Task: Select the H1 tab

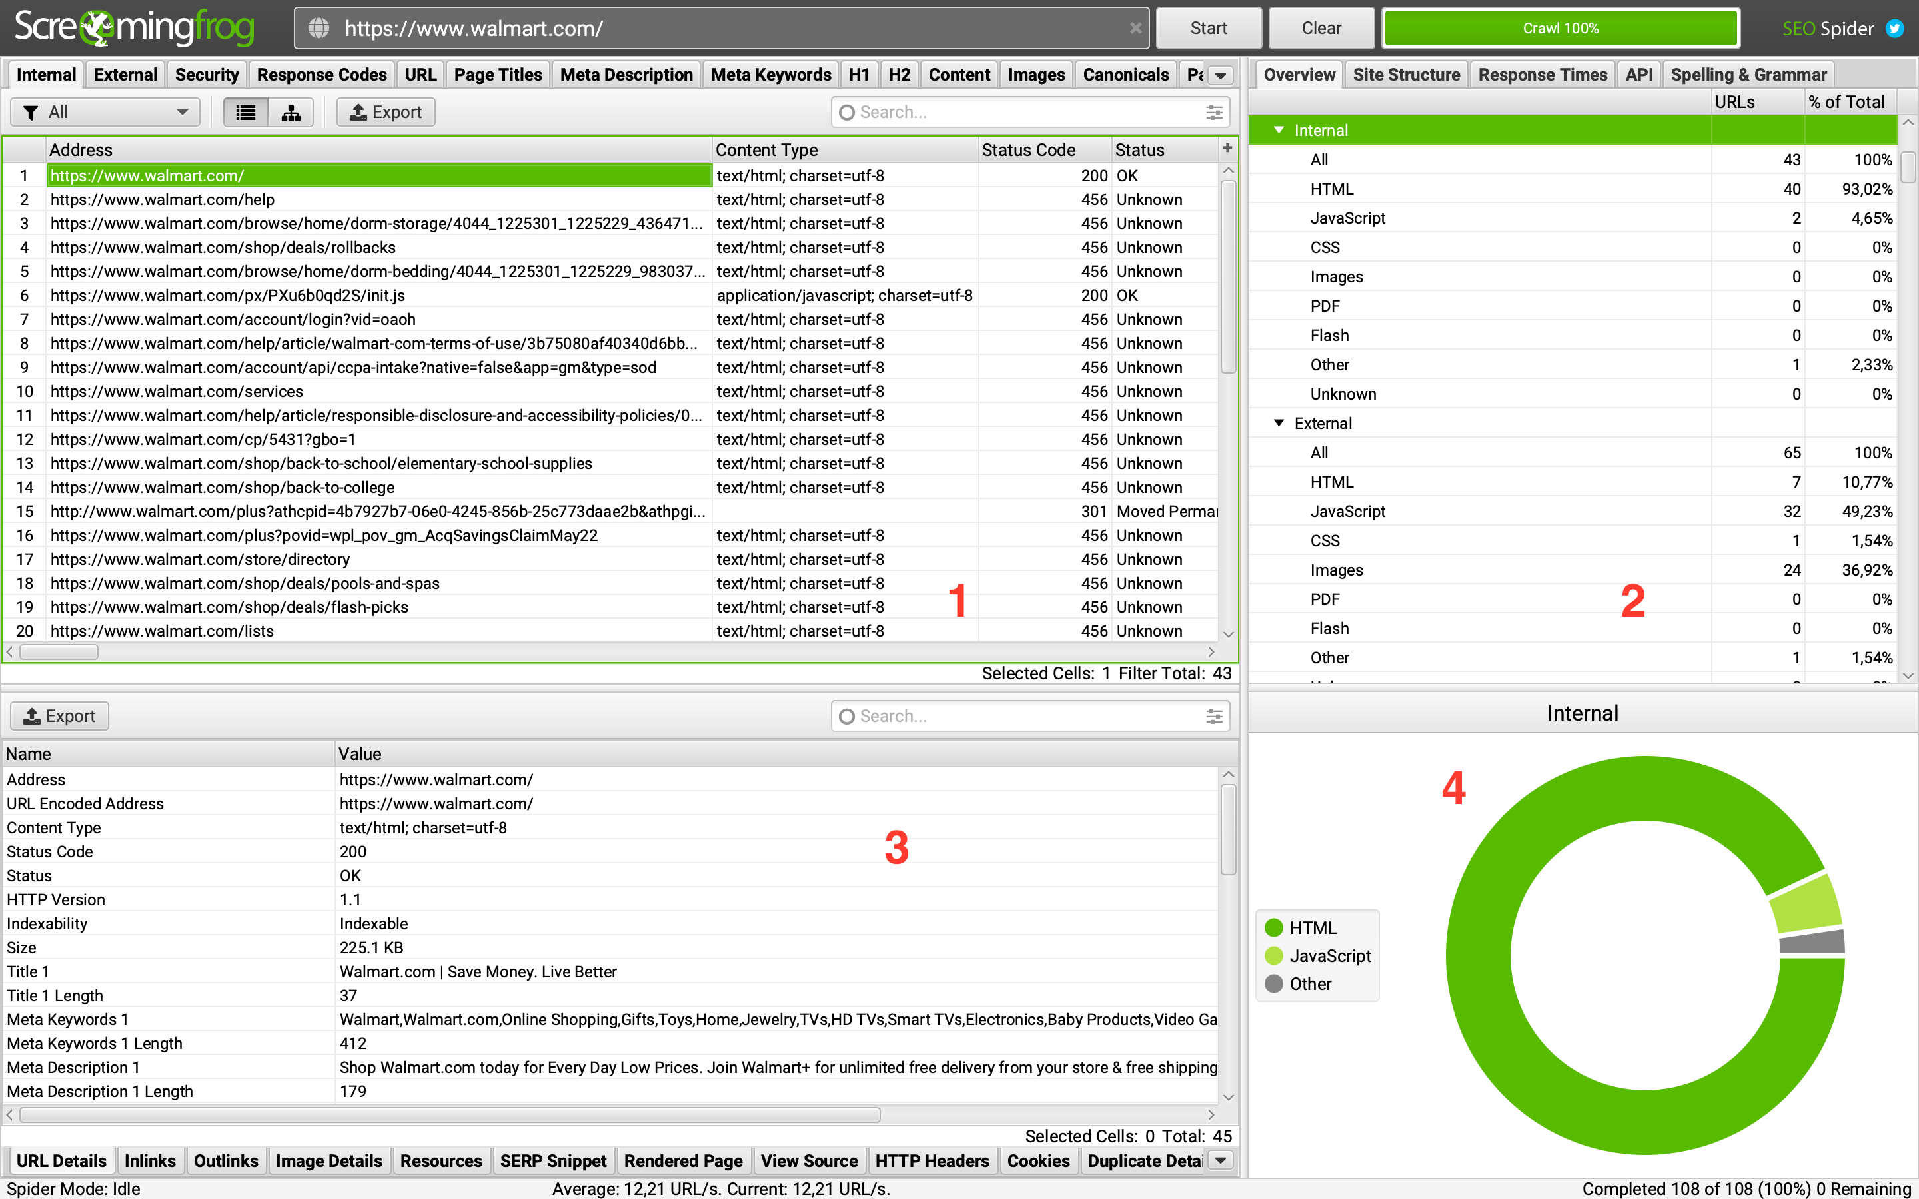Action: 859,75
